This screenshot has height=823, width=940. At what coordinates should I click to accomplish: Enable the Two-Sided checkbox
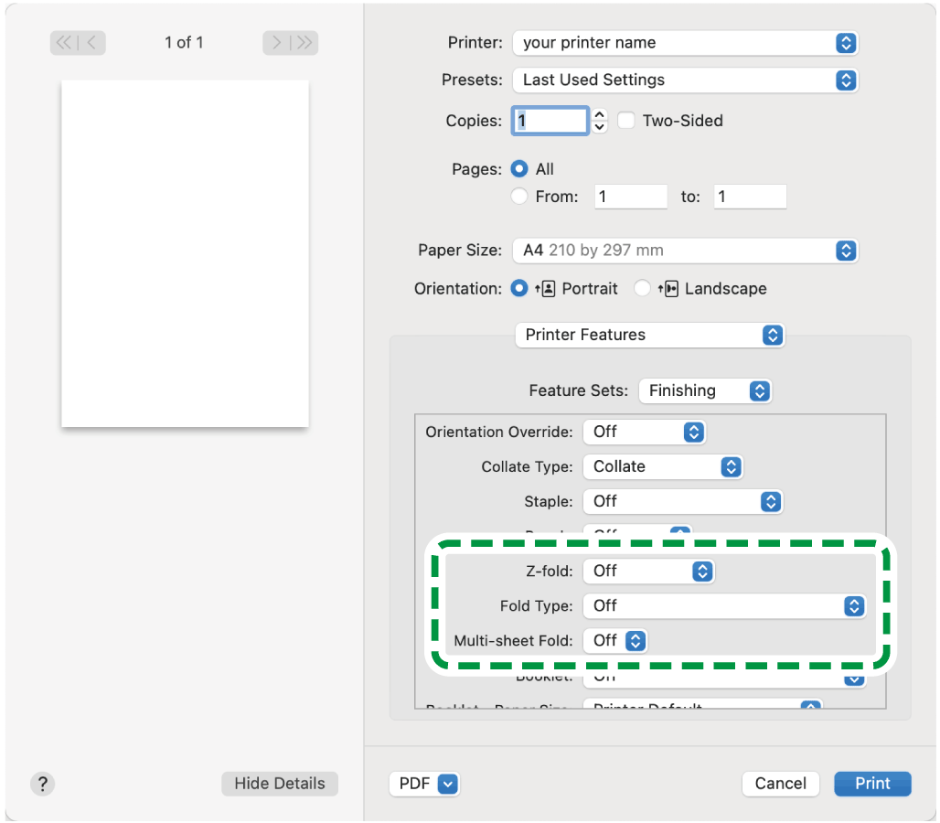626,121
